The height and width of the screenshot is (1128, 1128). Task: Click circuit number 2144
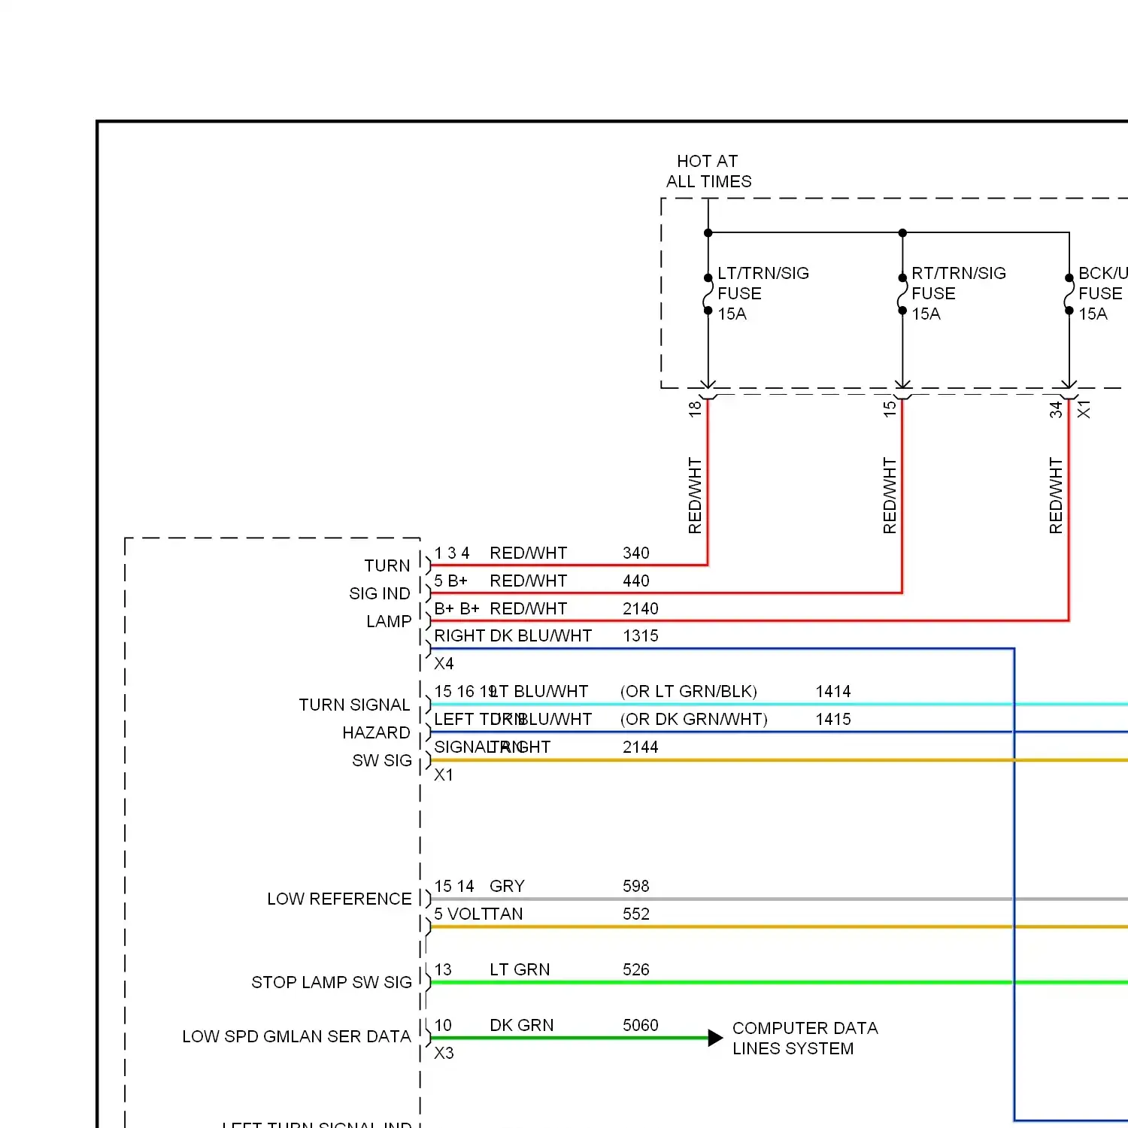click(641, 747)
